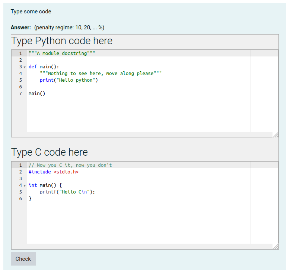Click the empty area of C editor
This screenshot has height=273, width=290.
[139, 222]
